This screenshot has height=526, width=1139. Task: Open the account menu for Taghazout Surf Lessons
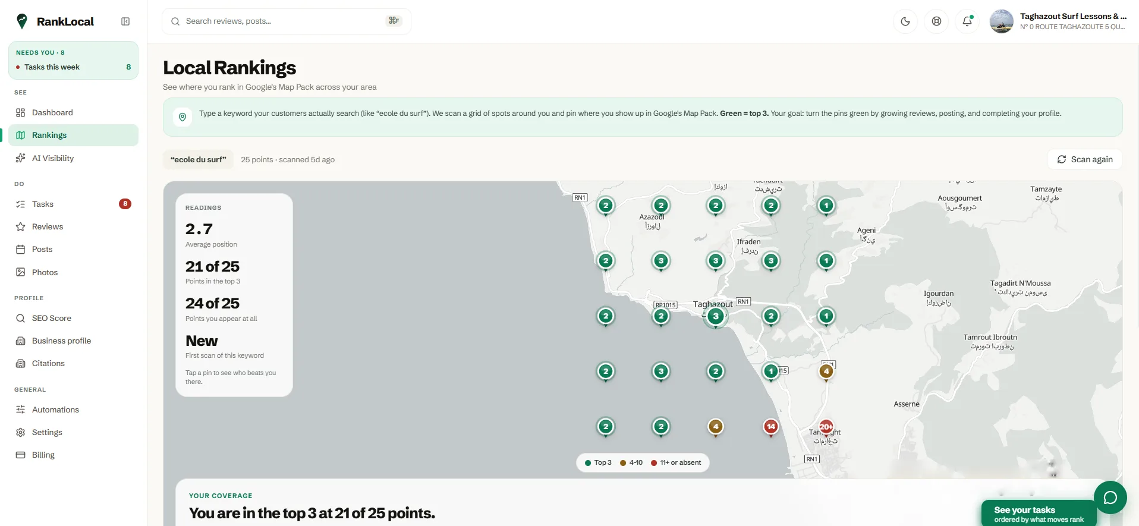[1058, 21]
